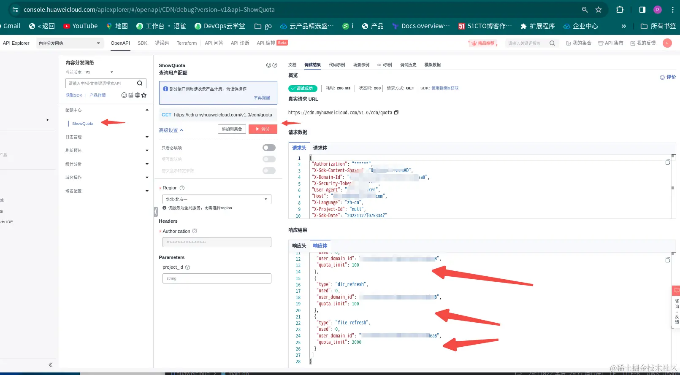Switch to the SDK tab
This screenshot has height=375, width=680.
[x=143, y=43]
